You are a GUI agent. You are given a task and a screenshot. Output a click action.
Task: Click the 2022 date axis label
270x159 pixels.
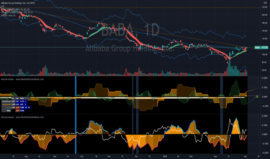click(x=165, y=156)
